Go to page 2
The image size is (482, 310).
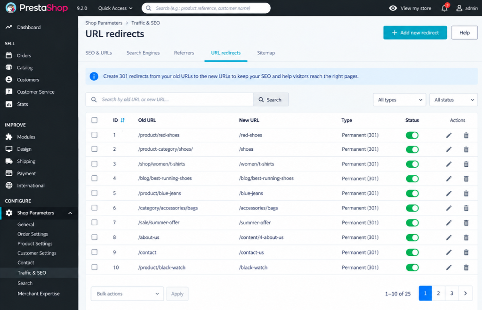click(x=438, y=294)
